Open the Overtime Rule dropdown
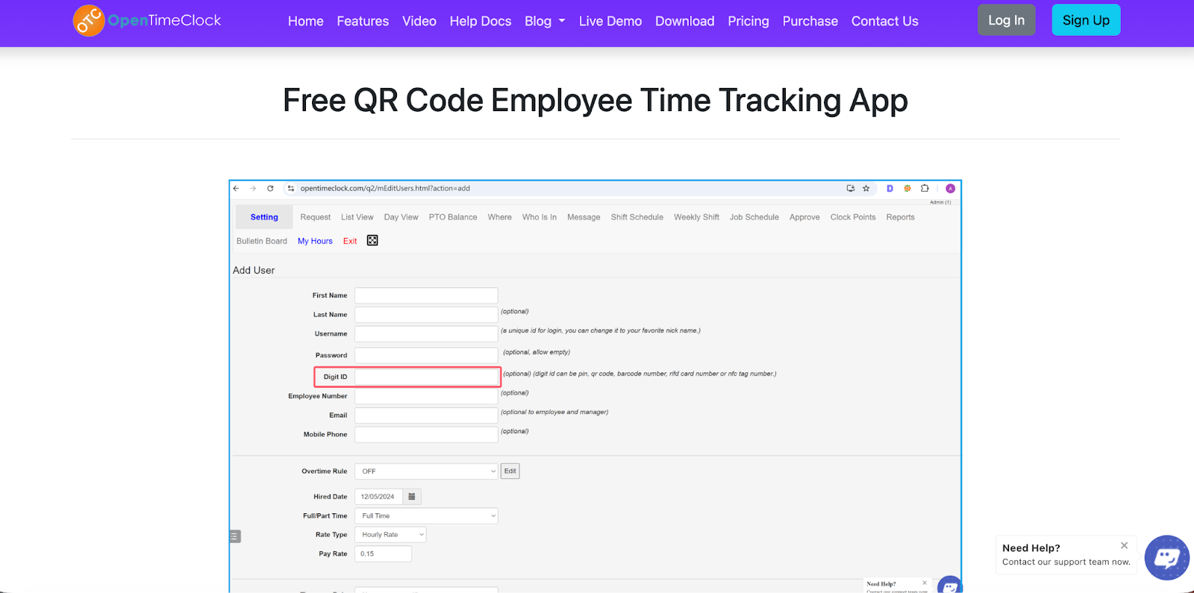This screenshot has height=593, width=1194. click(x=425, y=471)
